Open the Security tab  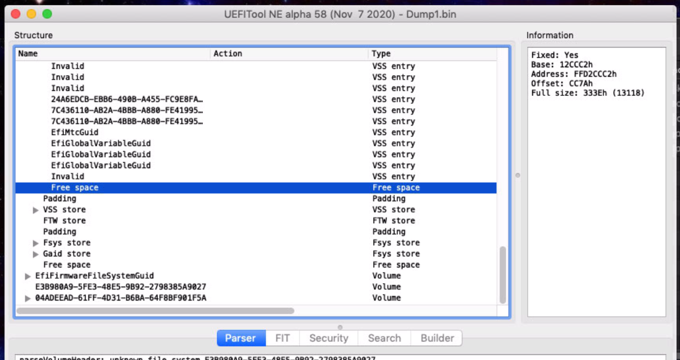(x=329, y=338)
